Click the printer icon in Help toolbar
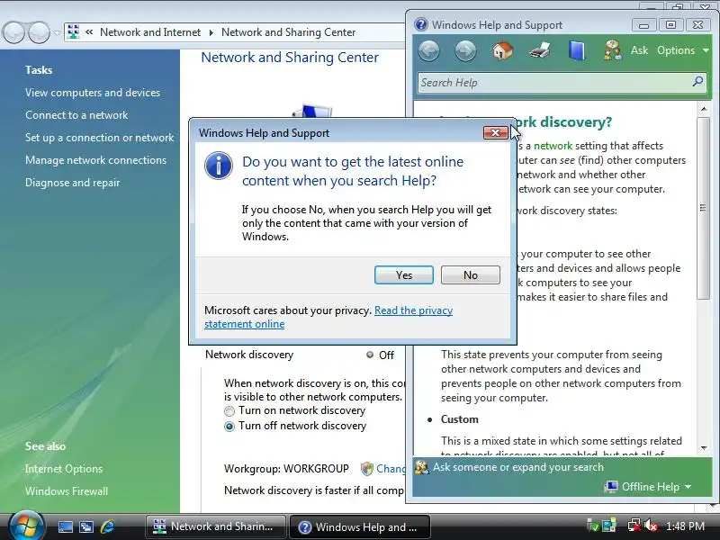The height and width of the screenshot is (540, 720). tap(539, 50)
